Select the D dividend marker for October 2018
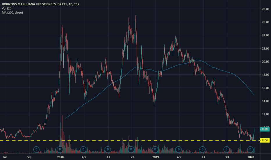 tap(131, 149)
